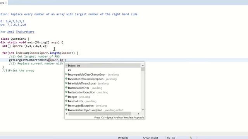Pick IncompatibleClassChangeError from proposals
Screen dimensions: 248x139
[x=103, y=75]
